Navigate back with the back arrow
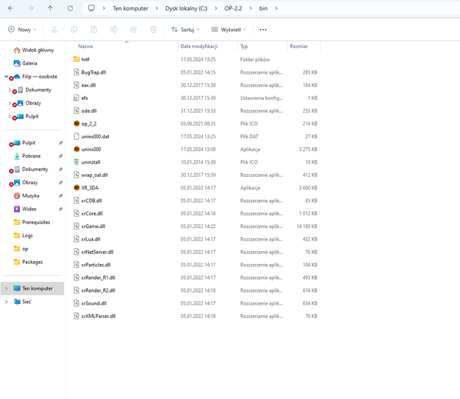The width and height of the screenshot is (460, 399). click(x=11, y=8)
